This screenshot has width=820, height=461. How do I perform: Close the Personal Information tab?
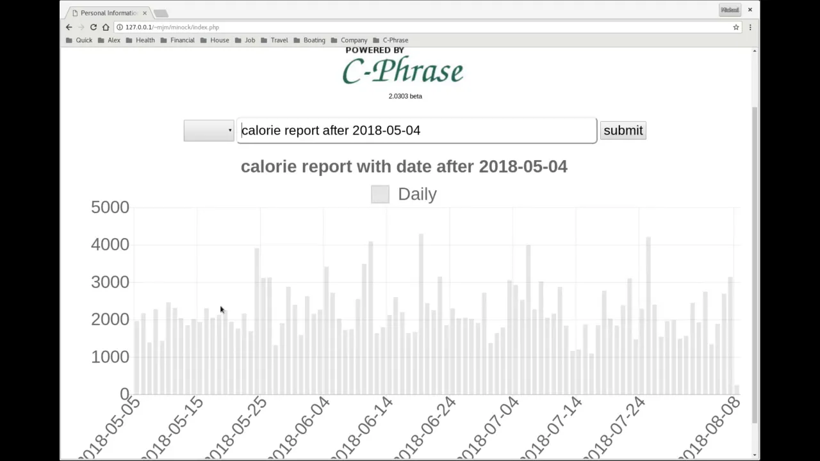point(145,13)
